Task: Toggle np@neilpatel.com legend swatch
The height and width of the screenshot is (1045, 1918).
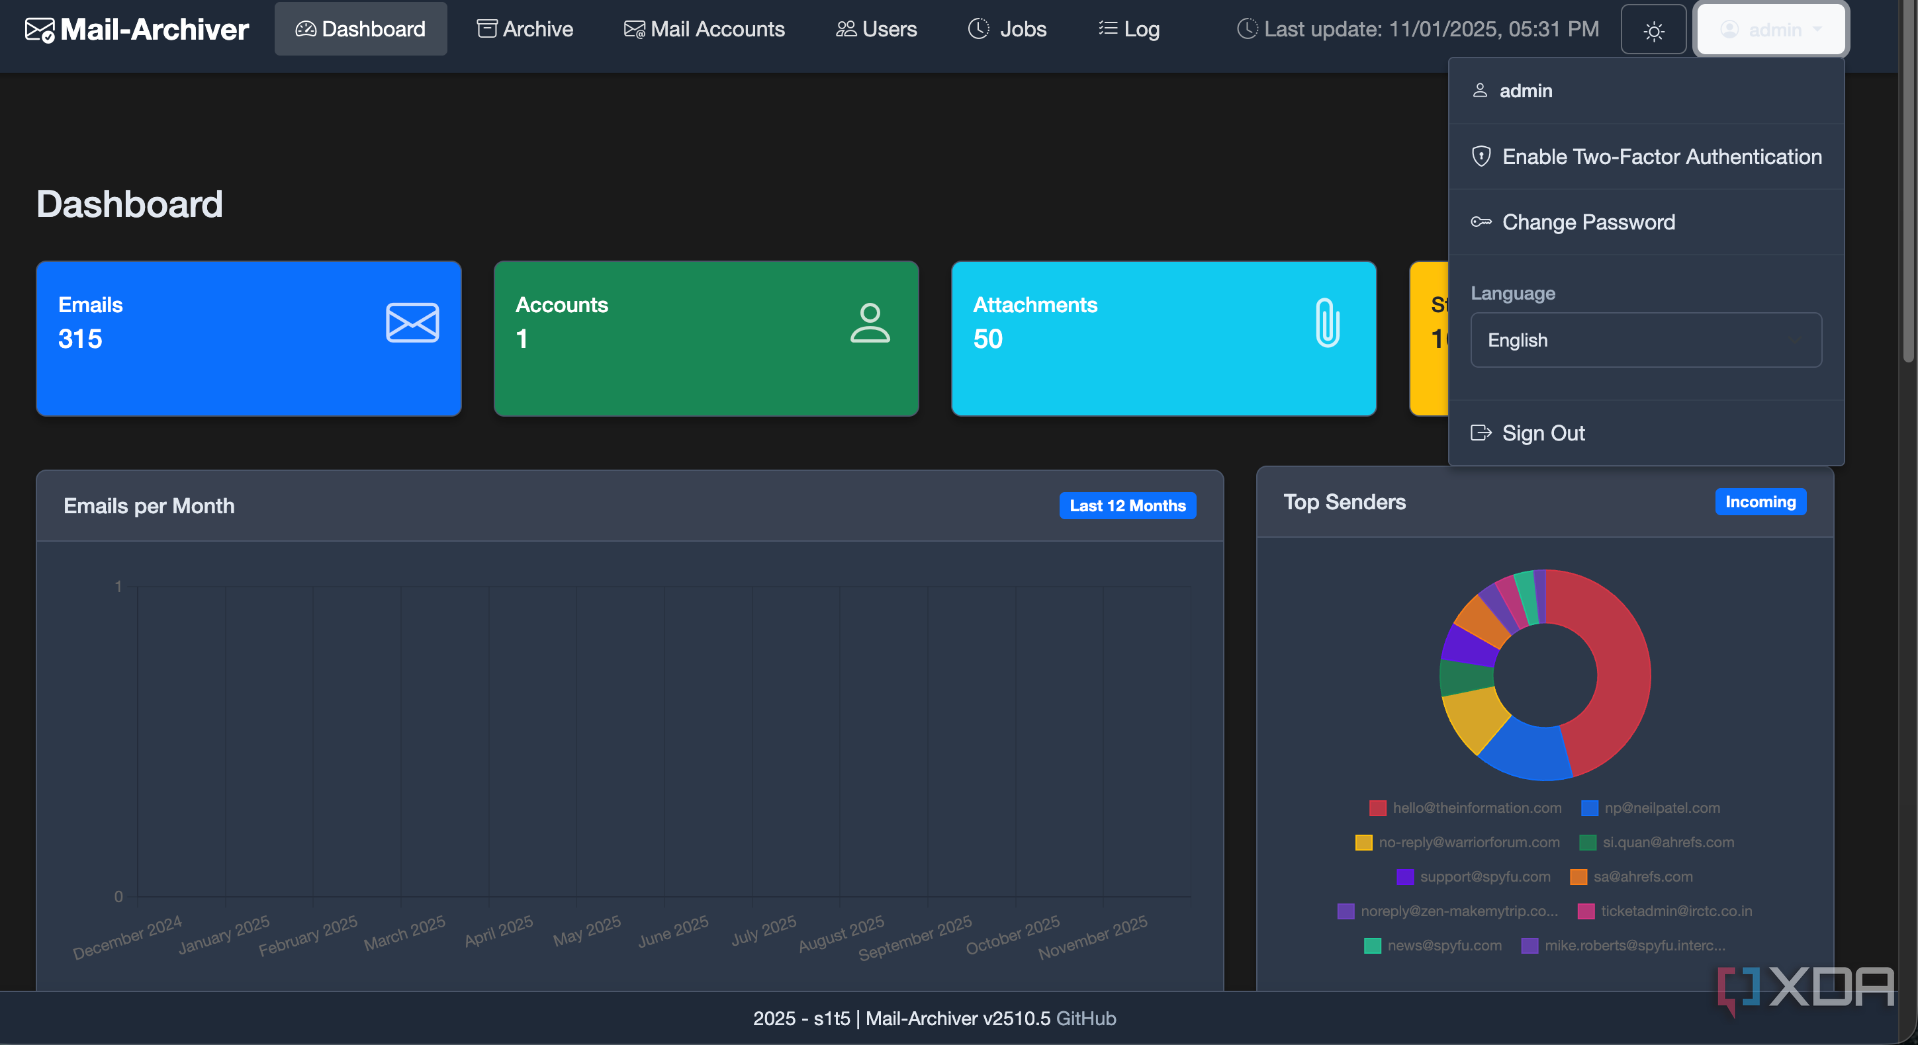Action: point(1590,808)
